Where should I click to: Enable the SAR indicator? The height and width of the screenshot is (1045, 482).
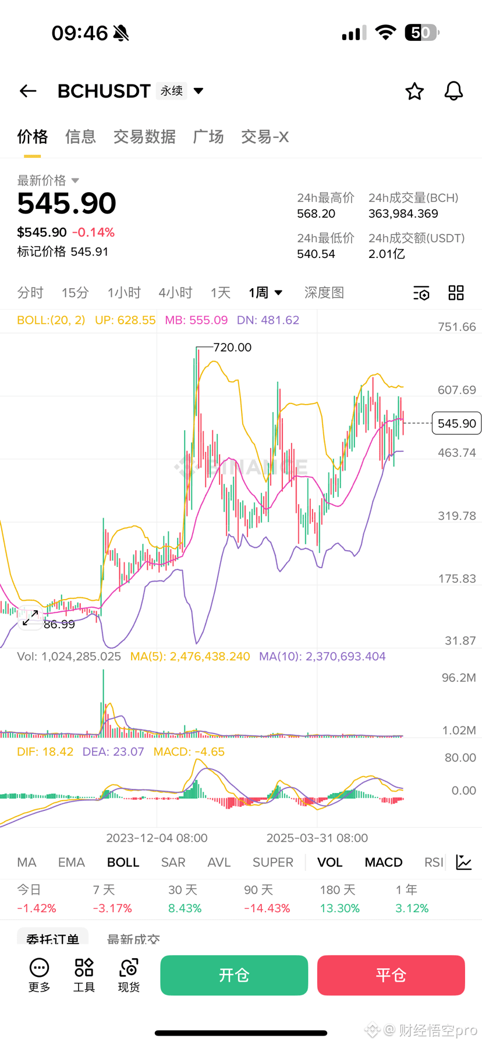[x=173, y=862]
